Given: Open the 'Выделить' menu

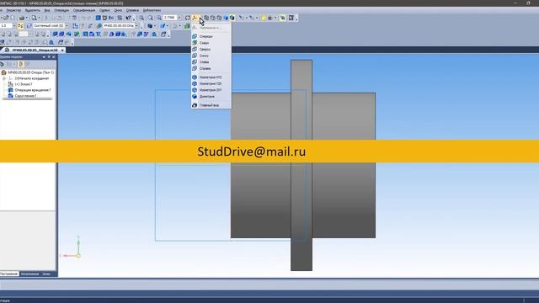Looking at the screenshot, I should click(x=33, y=10).
